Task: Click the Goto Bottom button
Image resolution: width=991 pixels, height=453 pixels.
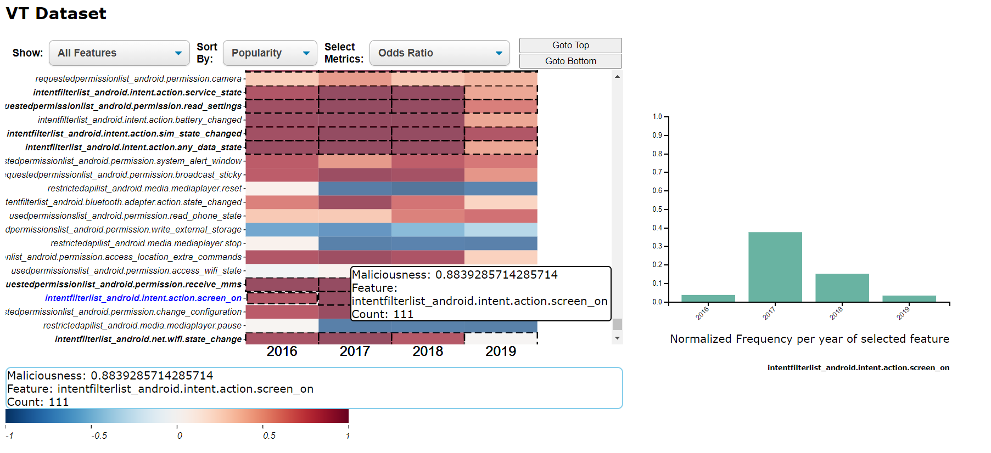Action: [x=570, y=61]
